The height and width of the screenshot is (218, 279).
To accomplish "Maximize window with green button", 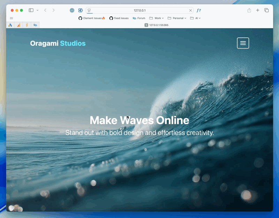I will [x=22, y=10].
